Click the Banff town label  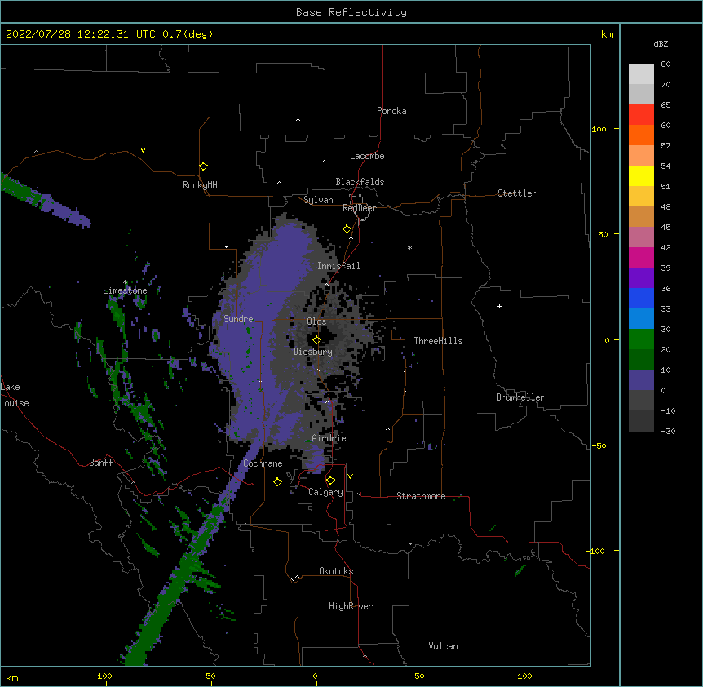coord(101,463)
